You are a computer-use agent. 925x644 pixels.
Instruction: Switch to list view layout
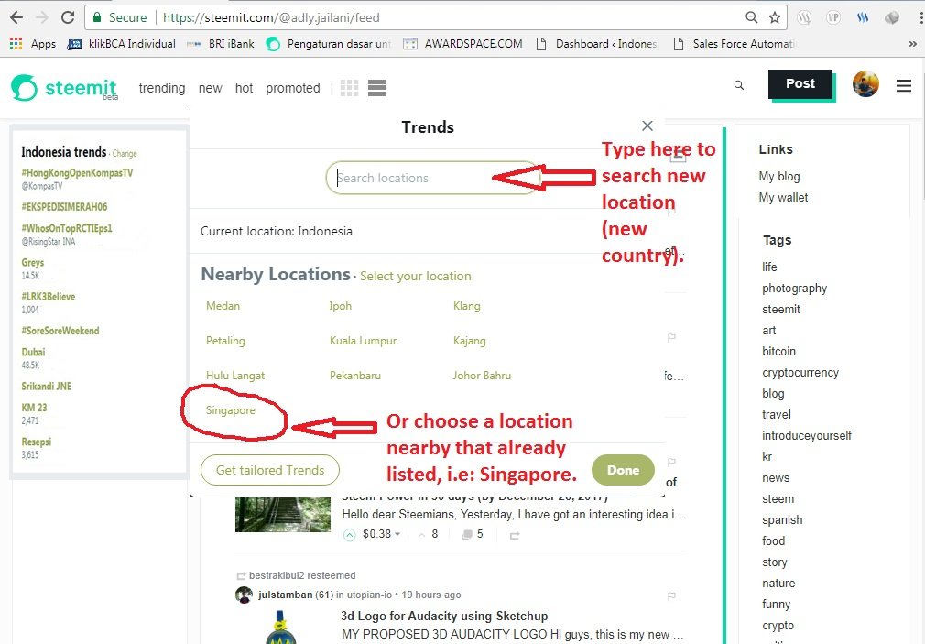(377, 88)
